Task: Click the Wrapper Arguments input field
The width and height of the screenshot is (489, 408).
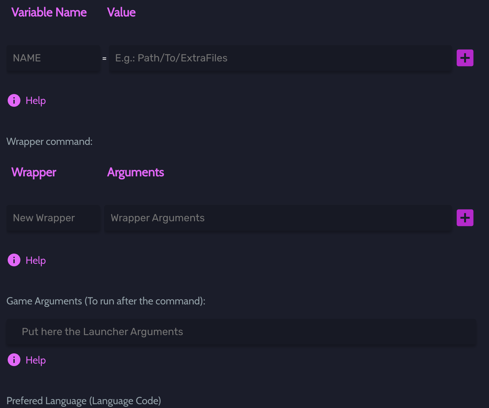Action: (278, 218)
